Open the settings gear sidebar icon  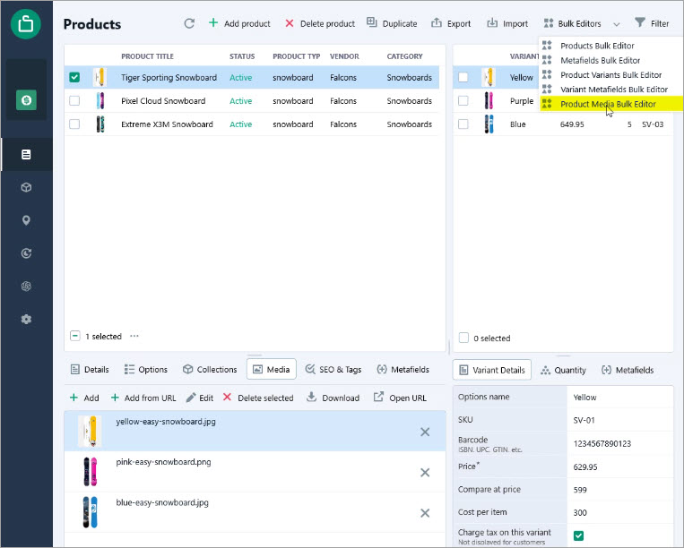pos(26,320)
